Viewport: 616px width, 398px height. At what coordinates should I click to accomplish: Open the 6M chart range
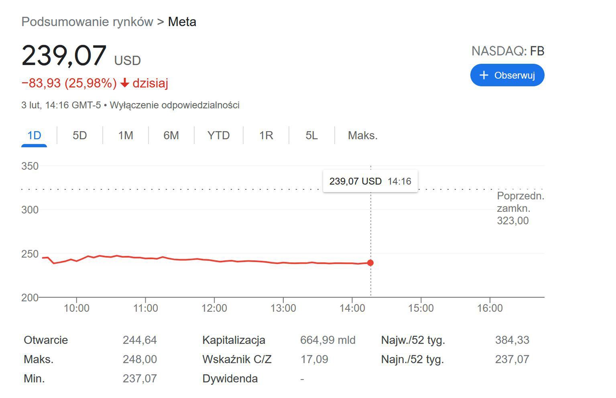coord(171,135)
